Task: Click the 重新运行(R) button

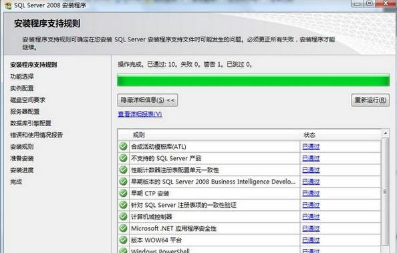Action: [x=370, y=100]
